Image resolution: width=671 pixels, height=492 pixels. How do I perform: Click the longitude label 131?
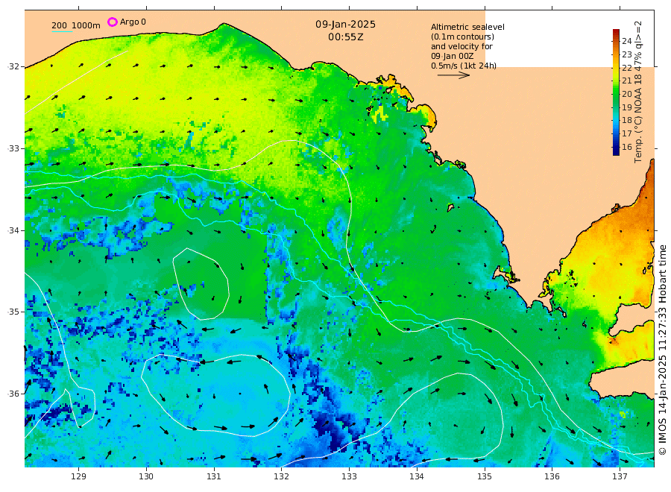tap(214, 476)
